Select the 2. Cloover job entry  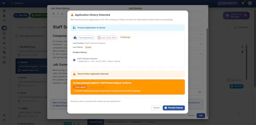[31, 66]
